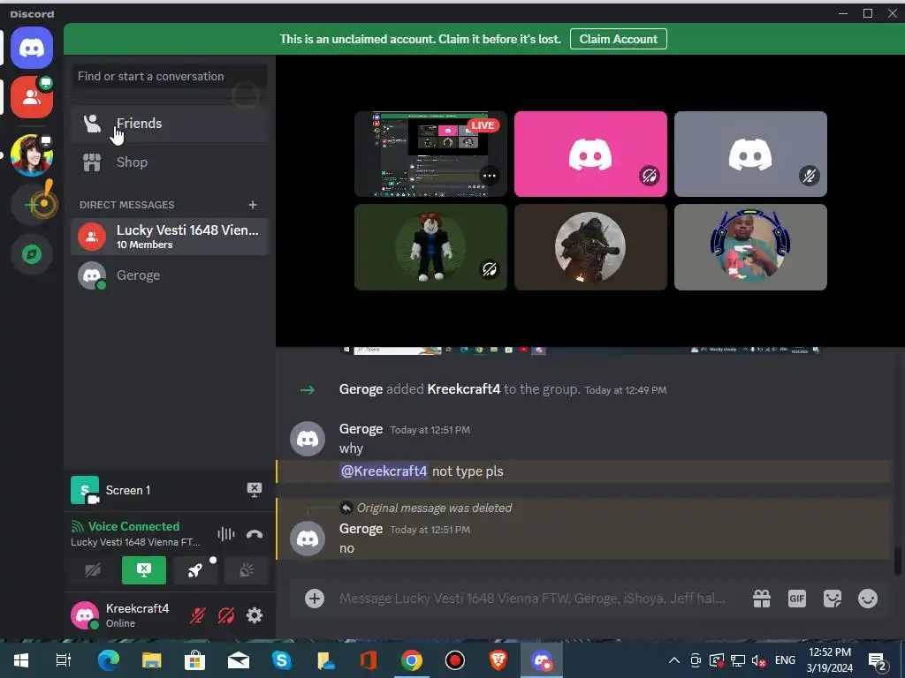Show hidden system tray icons
The width and height of the screenshot is (905, 678).
673,660
